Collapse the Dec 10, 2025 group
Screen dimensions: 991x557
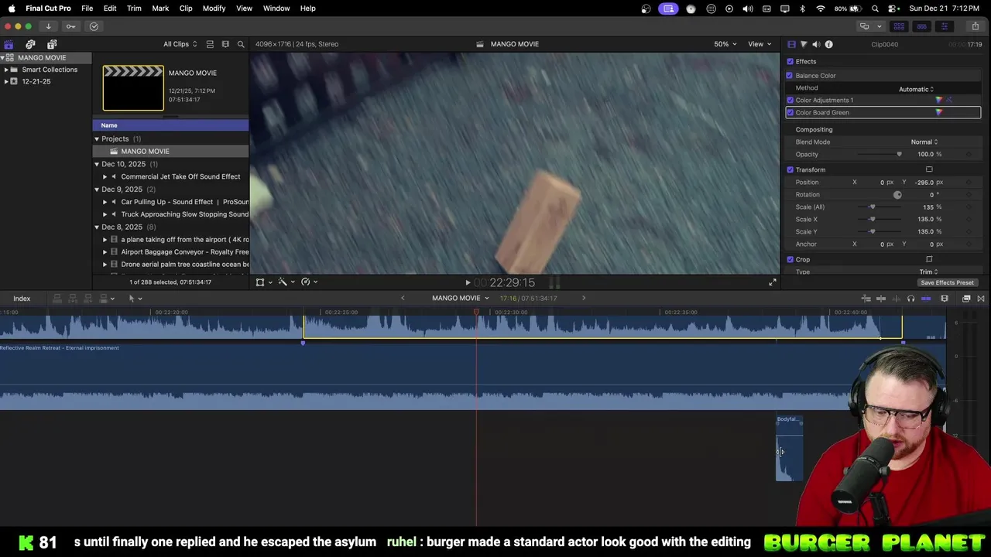(x=97, y=164)
